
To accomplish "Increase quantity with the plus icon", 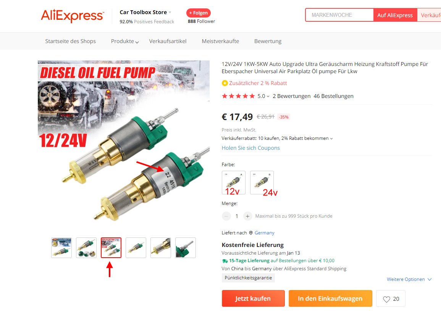I will tap(247, 216).
